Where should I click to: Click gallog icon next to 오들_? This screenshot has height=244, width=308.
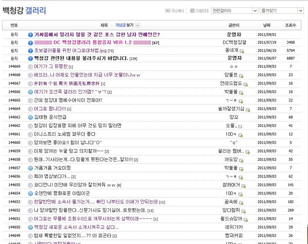pos(240,127)
